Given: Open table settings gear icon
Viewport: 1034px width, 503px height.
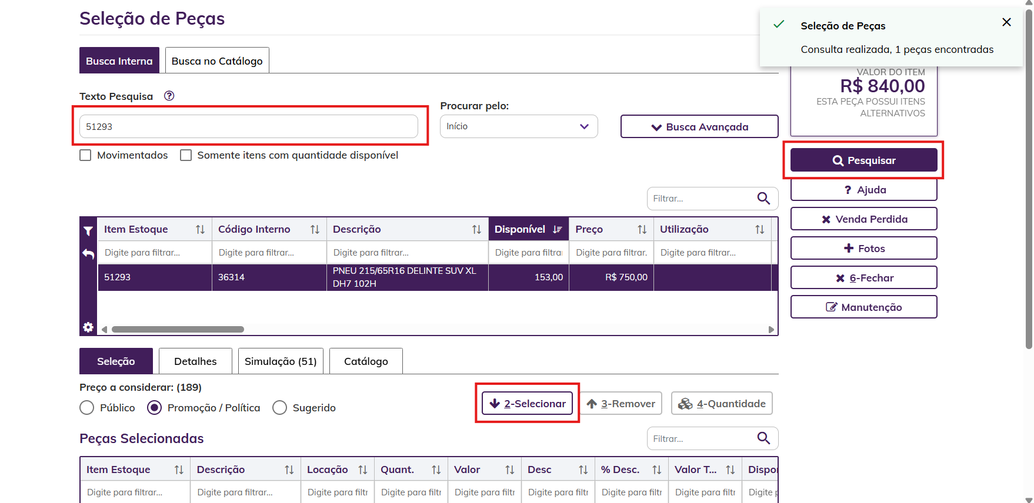Looking at the screenshot, I should pos(88,327).
